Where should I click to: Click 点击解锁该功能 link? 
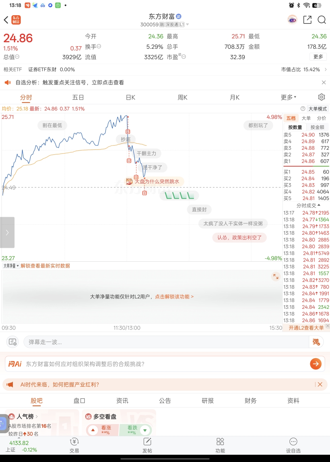pyautogui.click(x=174, y=297)
